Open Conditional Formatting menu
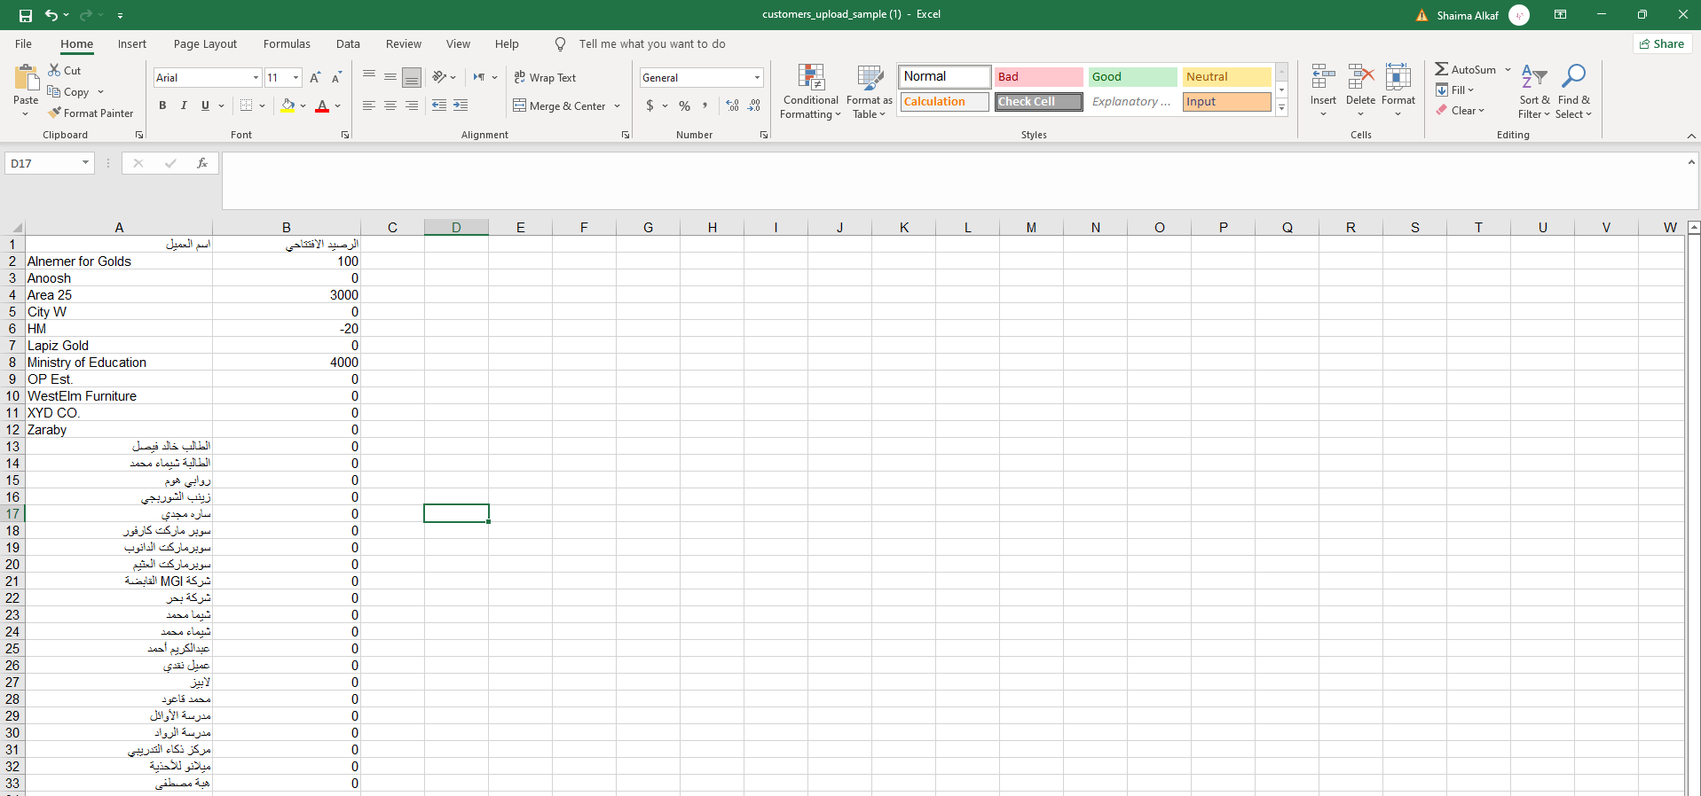 (x=810, y=91)
